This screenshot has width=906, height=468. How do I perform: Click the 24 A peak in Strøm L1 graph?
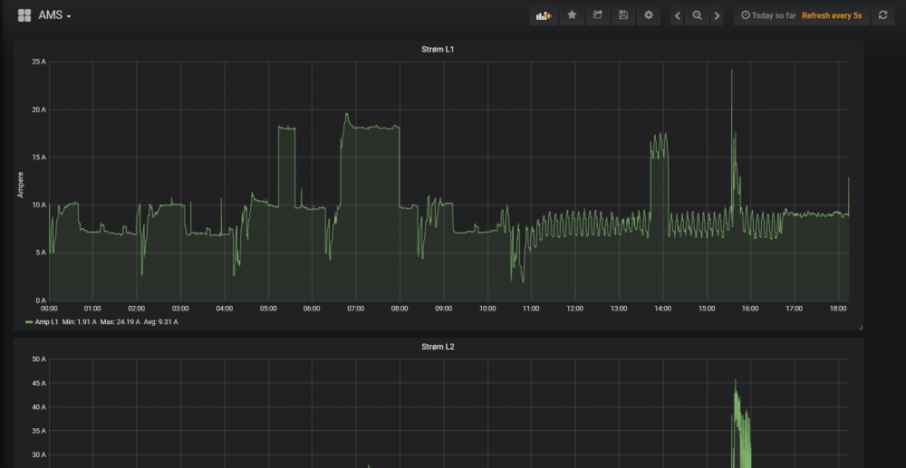pos(732,72)
